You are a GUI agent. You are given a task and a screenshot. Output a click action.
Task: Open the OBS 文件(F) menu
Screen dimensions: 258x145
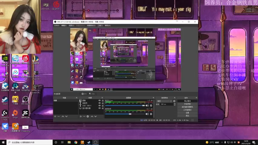coord(56,25)
